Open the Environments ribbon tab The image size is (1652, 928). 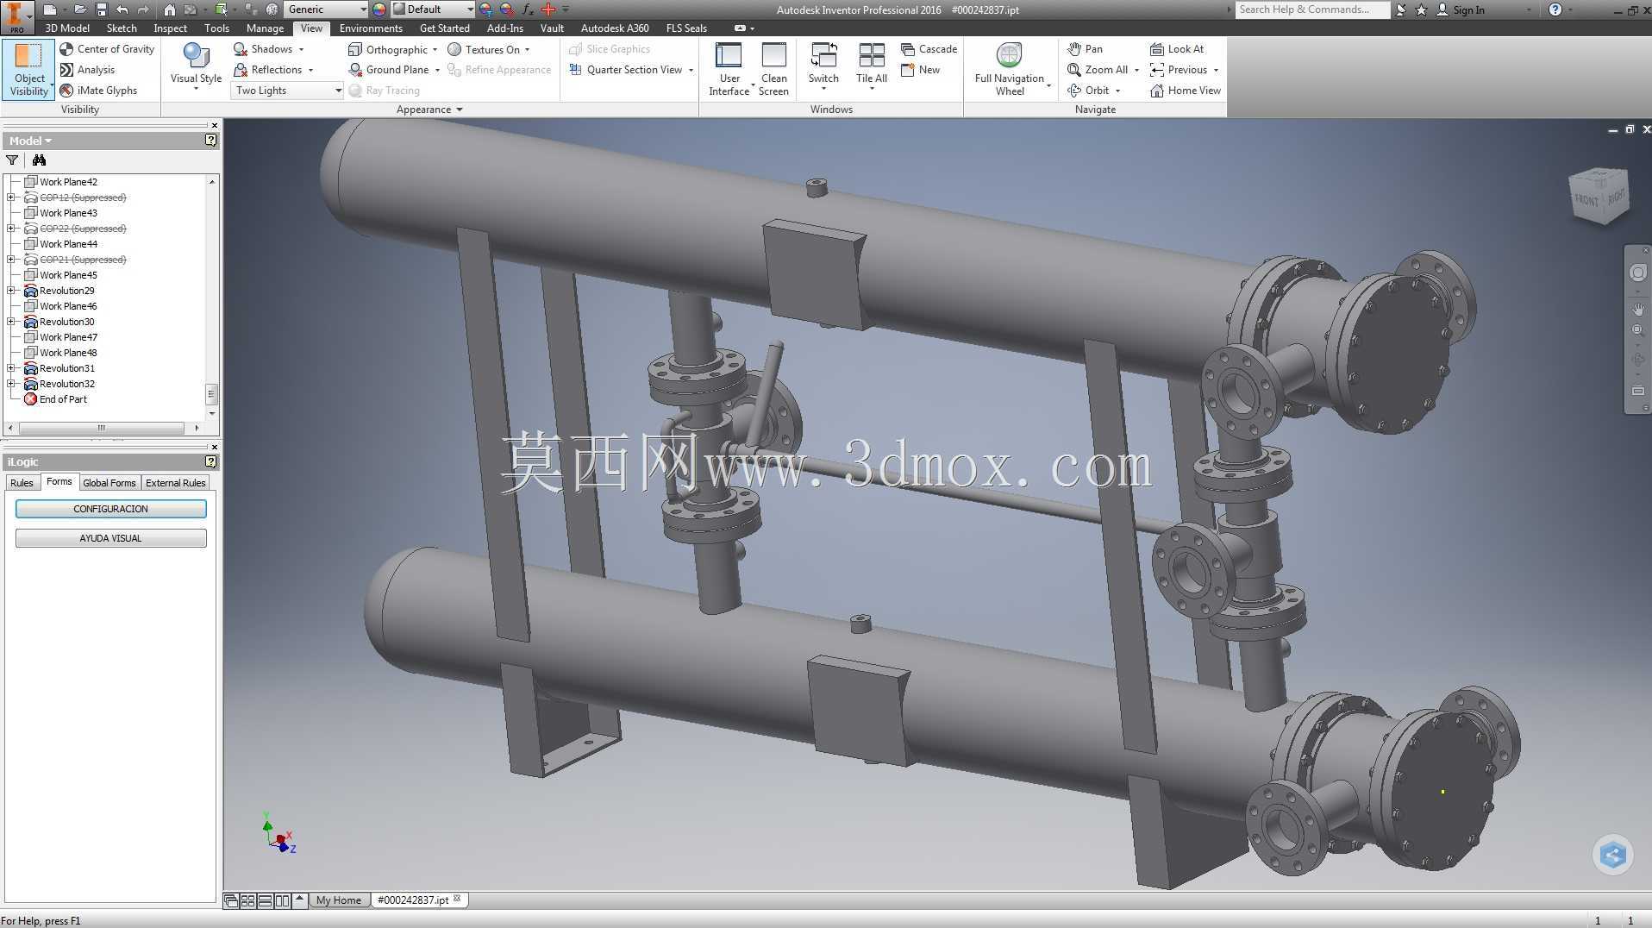pos(371,28)
